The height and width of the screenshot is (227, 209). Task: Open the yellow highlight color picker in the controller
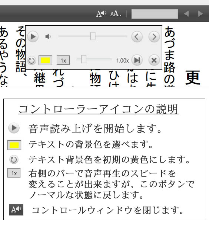46,60
